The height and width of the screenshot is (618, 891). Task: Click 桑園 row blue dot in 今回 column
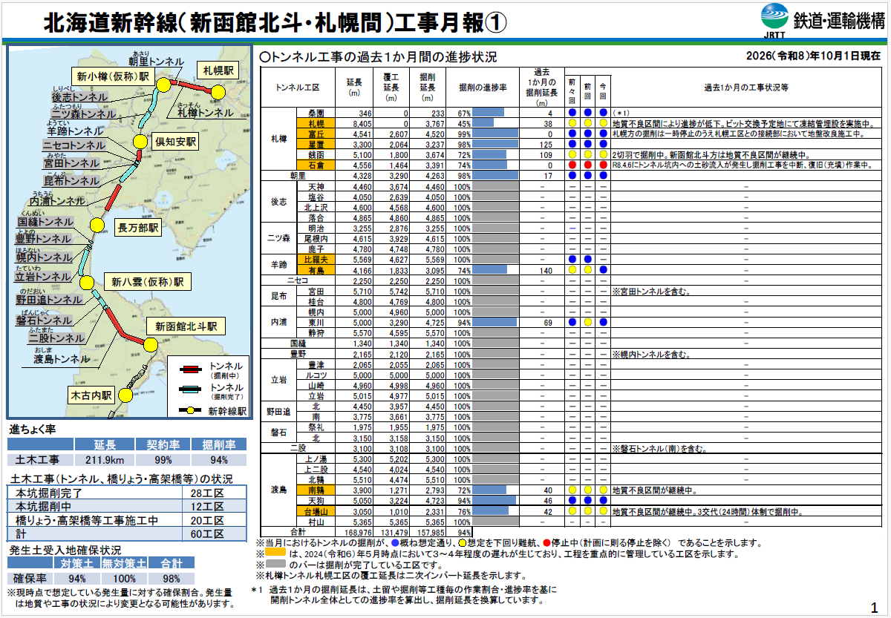(603, 113)
